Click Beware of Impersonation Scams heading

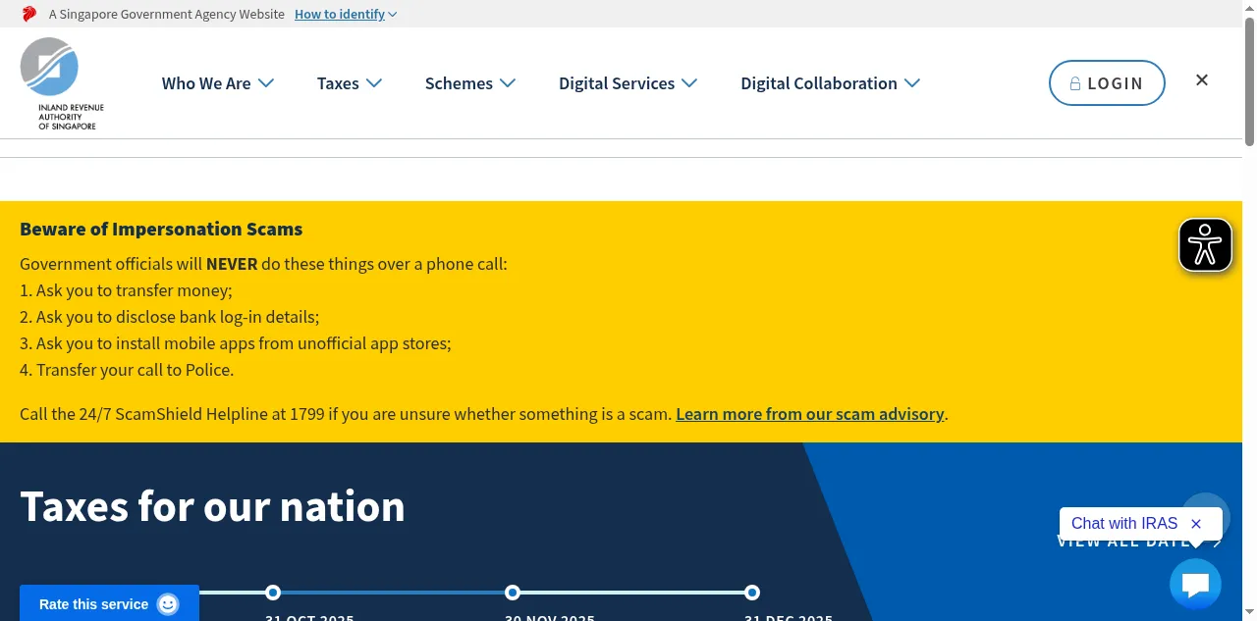(x=161, y=229)
